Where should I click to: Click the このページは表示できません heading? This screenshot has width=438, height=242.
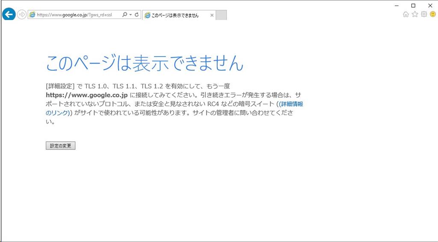click(145, 63)
